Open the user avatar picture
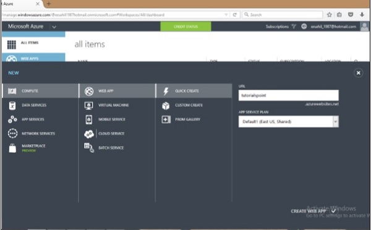The image size is (371, 230). click(365, 27)
